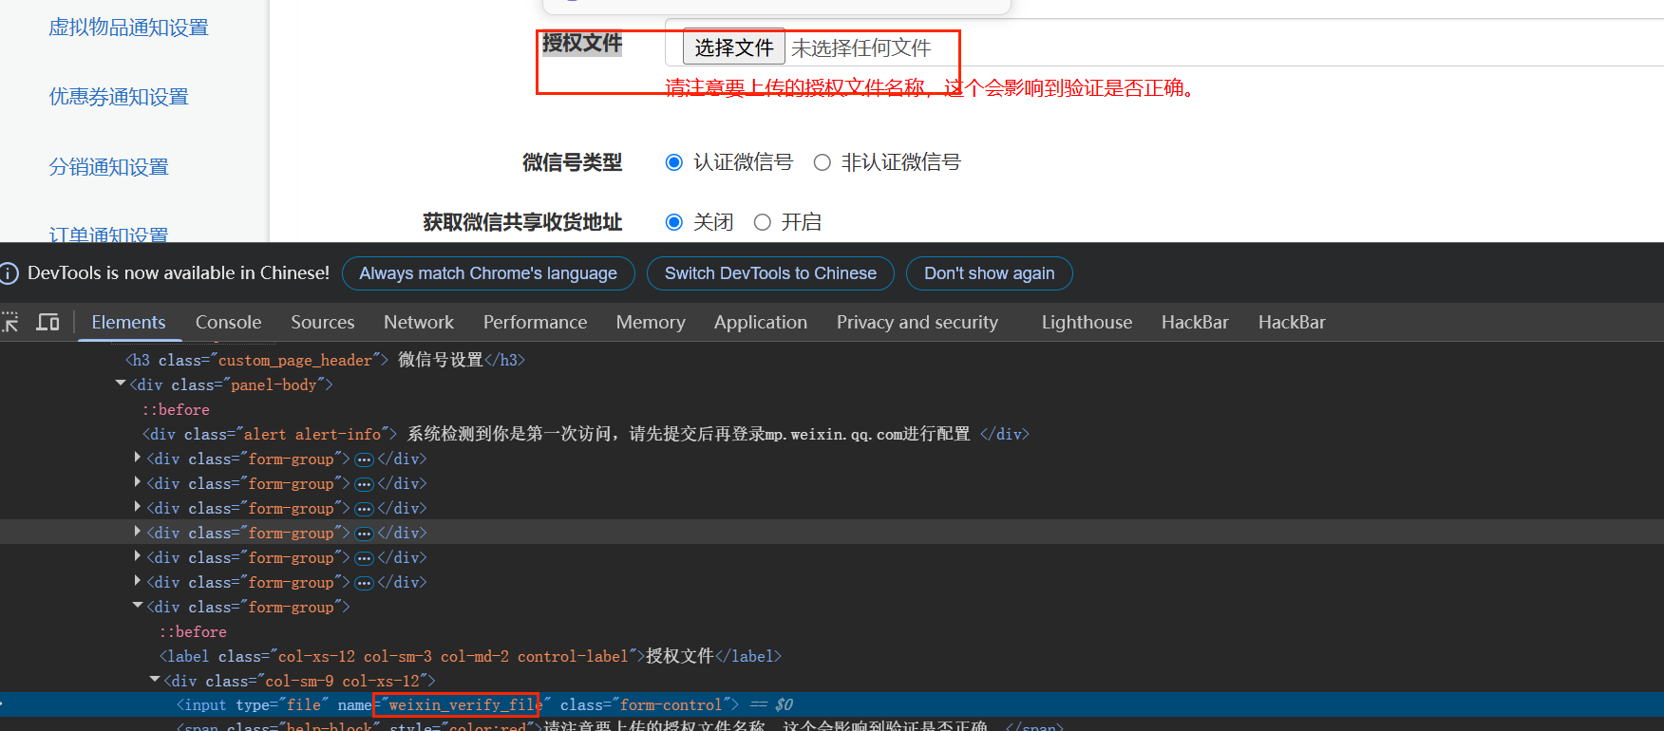Screen dimensions: 1664x731
Task: Activate the inspect element picker icon
Action: click(10, 323)
